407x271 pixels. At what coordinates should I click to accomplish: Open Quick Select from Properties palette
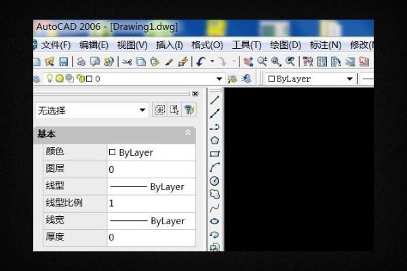[x=189, y=110]
